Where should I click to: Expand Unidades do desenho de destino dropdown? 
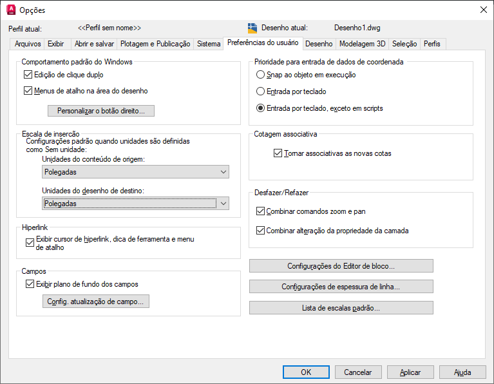point(135,204)
